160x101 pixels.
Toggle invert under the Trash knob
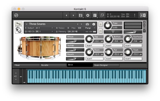133,59
